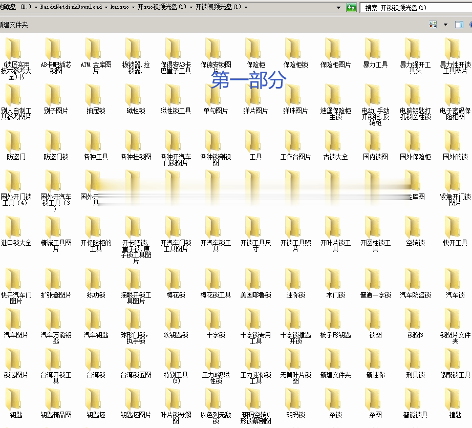Select the 暴力工具 folder
The height and width of the screenshot is (428, 472).
(375, 53)
